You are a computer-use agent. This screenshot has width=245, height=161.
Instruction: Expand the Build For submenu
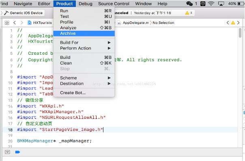pyautogui.click(x=84, y=43)
